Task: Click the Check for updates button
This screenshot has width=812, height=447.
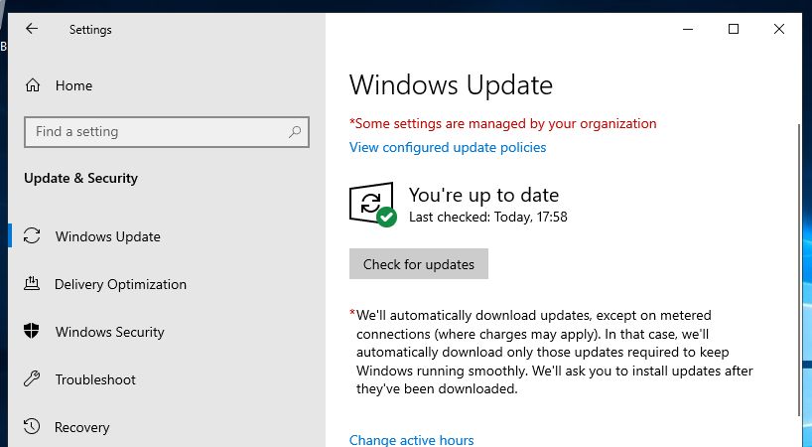Action: point(419,264)
